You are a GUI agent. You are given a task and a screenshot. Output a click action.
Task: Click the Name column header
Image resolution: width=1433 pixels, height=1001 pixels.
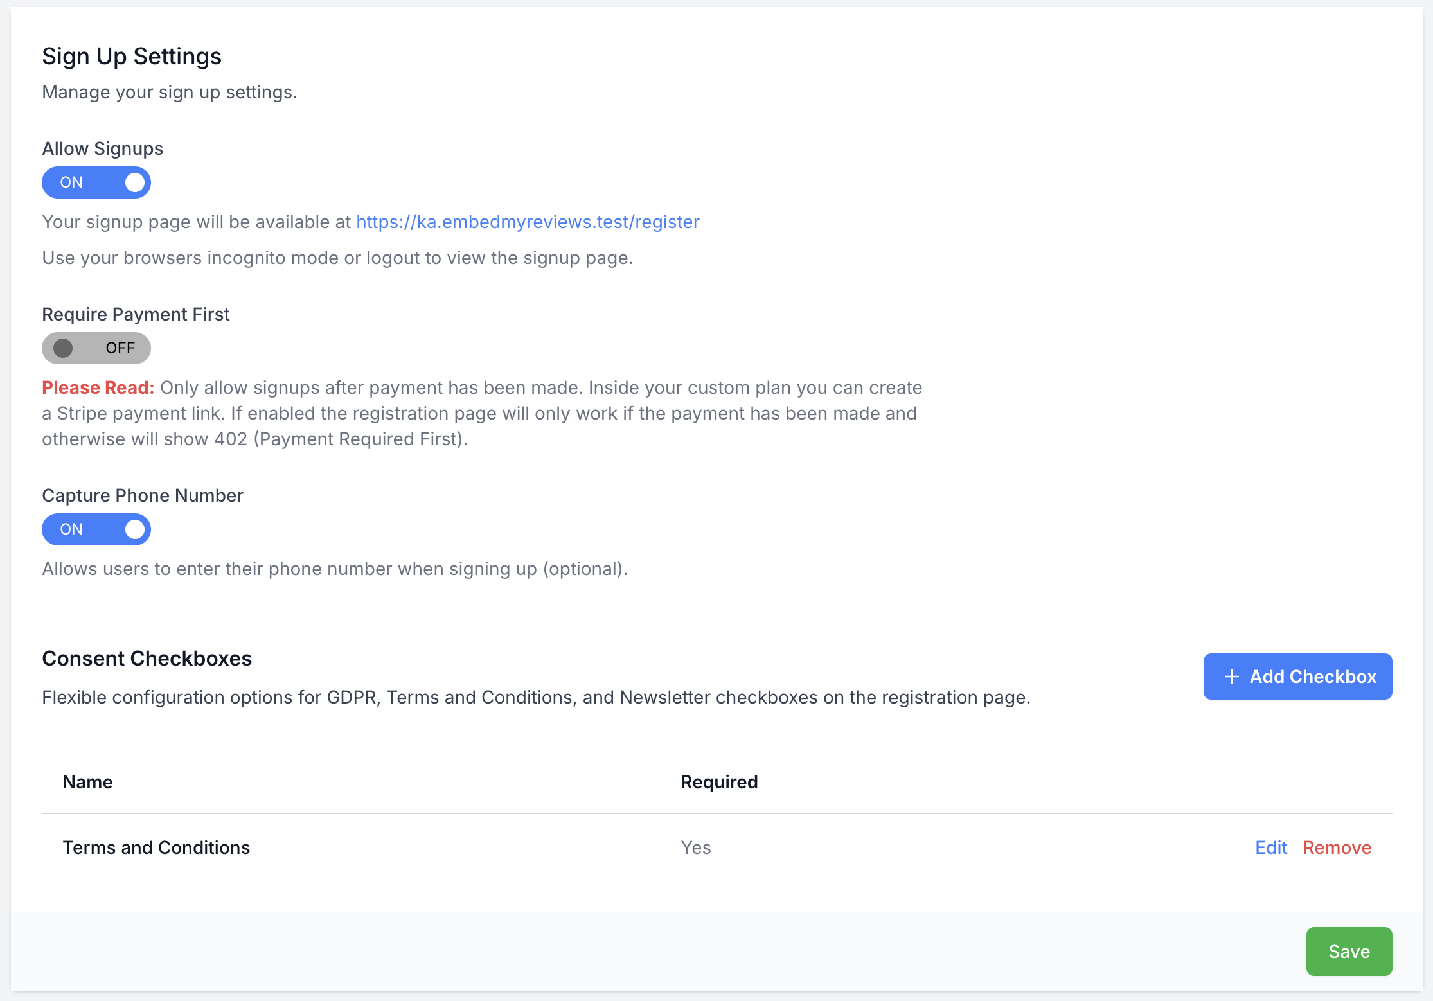pyautogui.click(x=87, y=782)
